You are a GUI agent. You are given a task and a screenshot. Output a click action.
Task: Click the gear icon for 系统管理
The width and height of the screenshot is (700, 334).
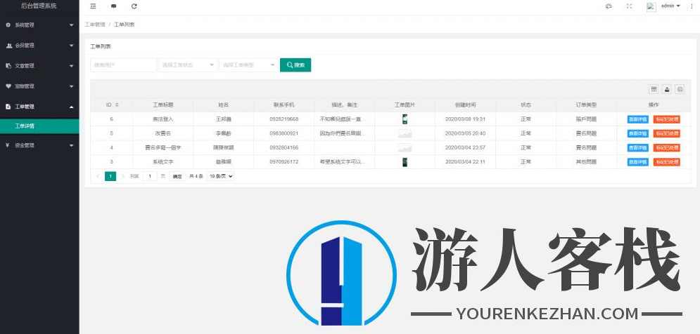8,25
